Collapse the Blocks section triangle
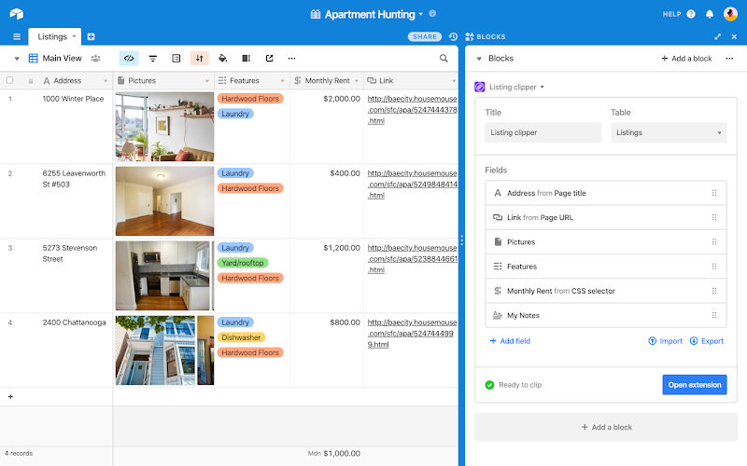747x466 pixels. tap(479, 59)
